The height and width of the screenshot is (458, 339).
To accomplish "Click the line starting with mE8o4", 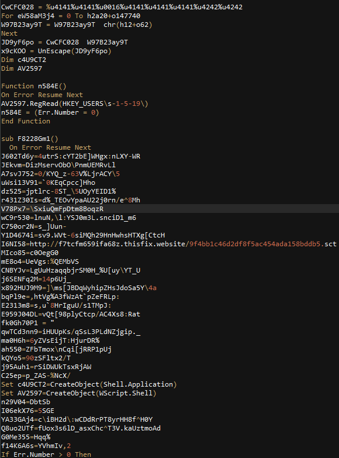I will tap(40, 261).
